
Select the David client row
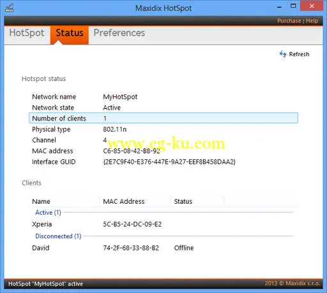point(163,248)
